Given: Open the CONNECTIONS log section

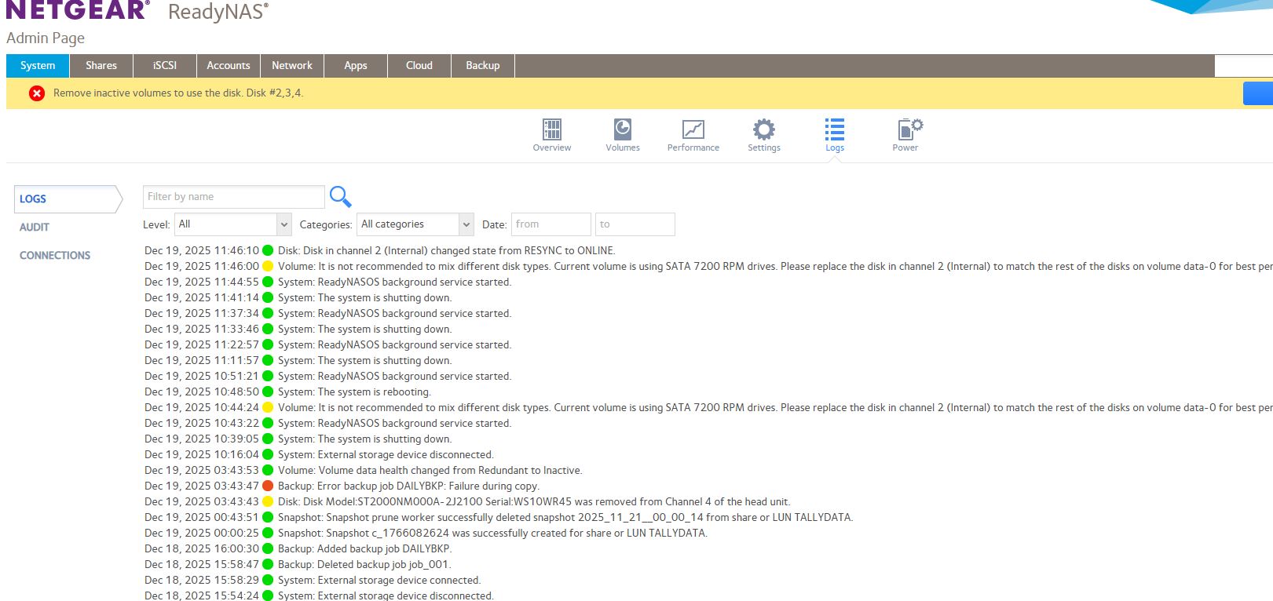Looking at the screenshot, I should [x=55, y=256].
